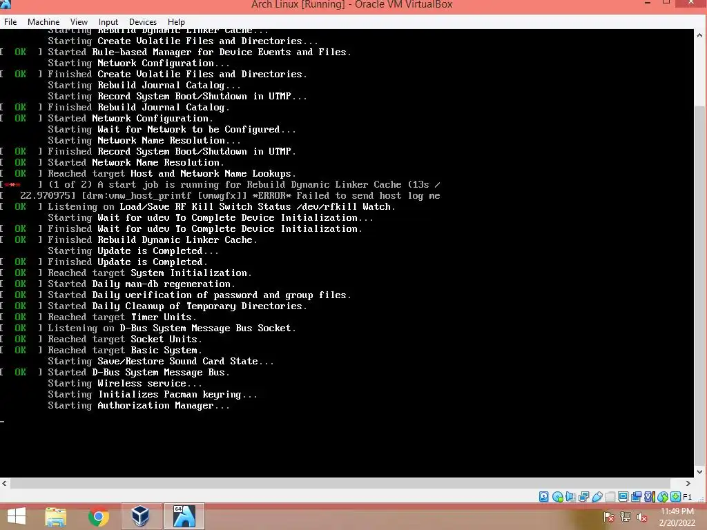
Task: Click the muted volume tray icon
Action: click(x=642, y=517)
